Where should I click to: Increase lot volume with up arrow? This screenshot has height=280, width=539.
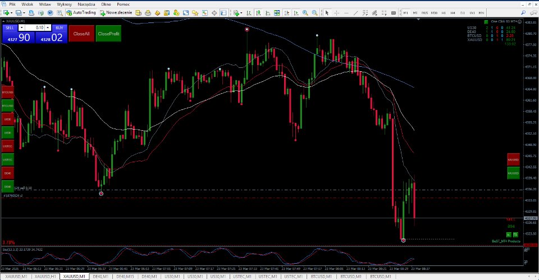[x=48, y=27]
